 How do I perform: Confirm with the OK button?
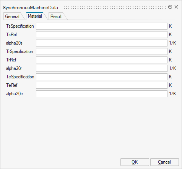135,162
